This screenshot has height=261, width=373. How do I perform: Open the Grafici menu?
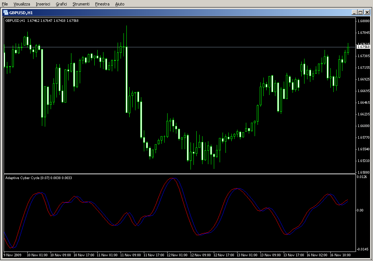61,4
